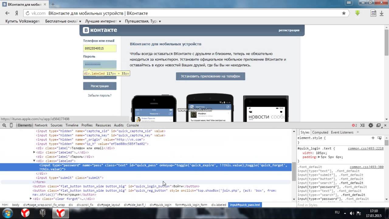This screenshot has height=219, width=389.
Task: Click the ВКонтакте logo
Action: [x=100, y=30]
